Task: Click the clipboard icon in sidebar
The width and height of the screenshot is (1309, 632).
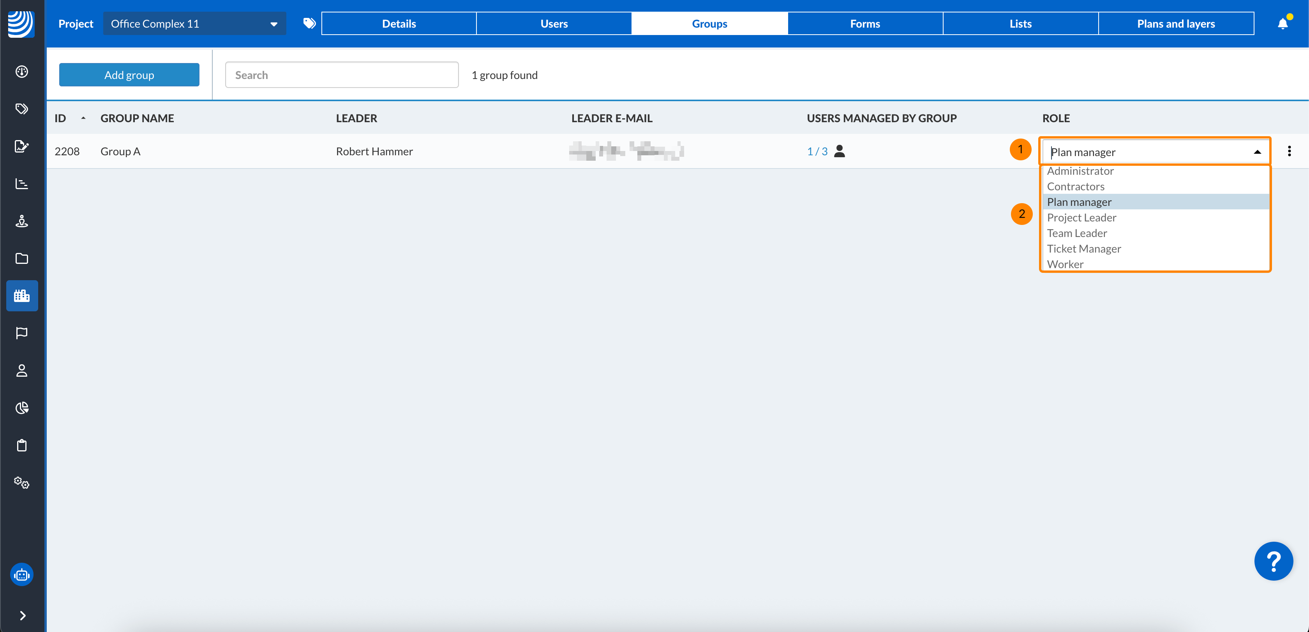Action: click(21, 445)
